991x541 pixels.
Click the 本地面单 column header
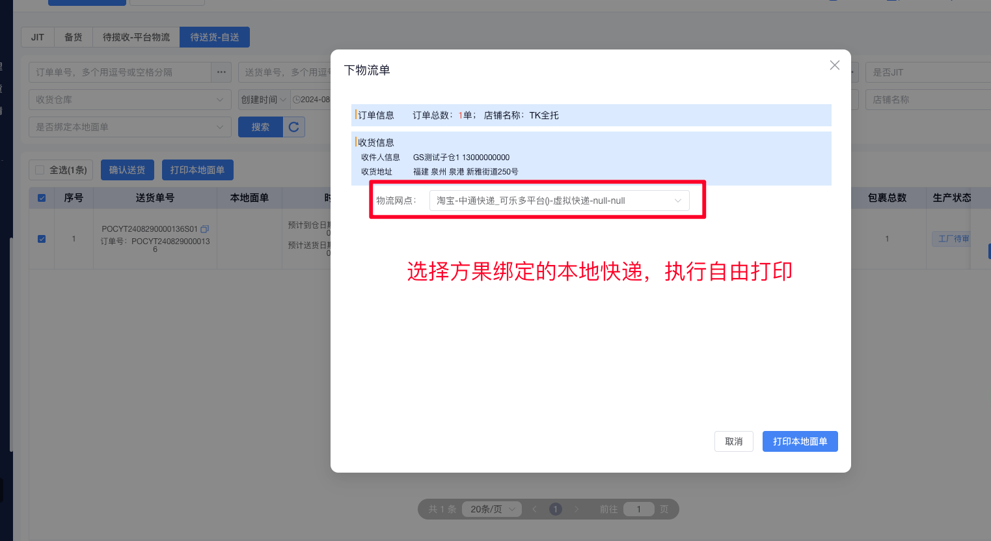(x=249, y=198)
